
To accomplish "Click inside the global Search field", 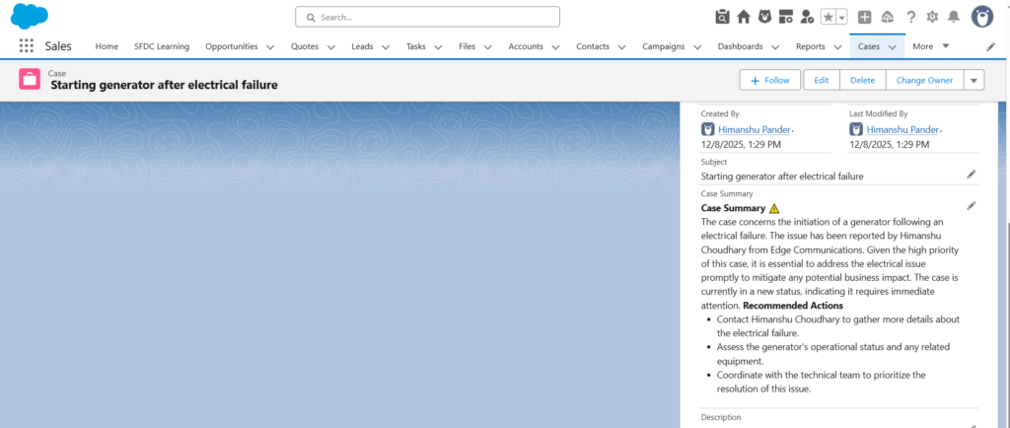I will (427, 17).
